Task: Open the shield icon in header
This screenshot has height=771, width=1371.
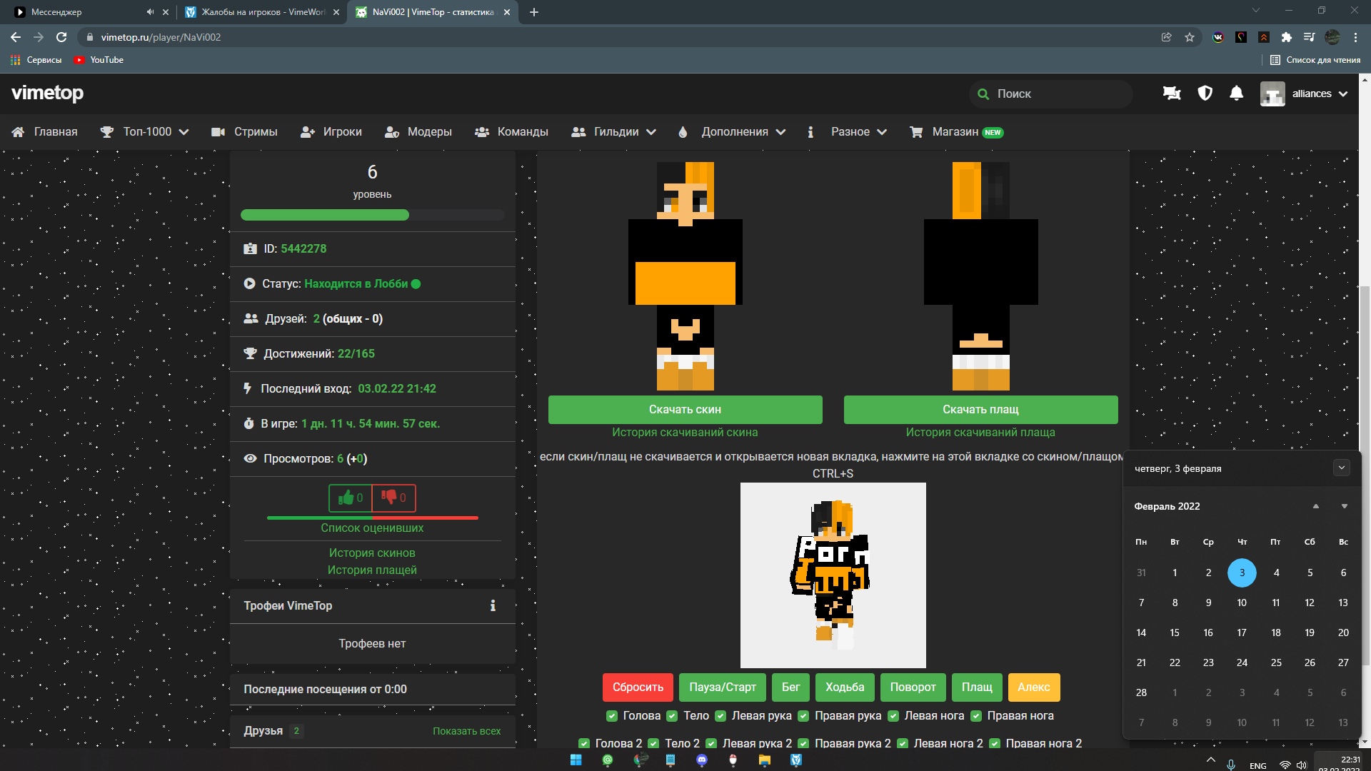Action: tap(1205, 94)
